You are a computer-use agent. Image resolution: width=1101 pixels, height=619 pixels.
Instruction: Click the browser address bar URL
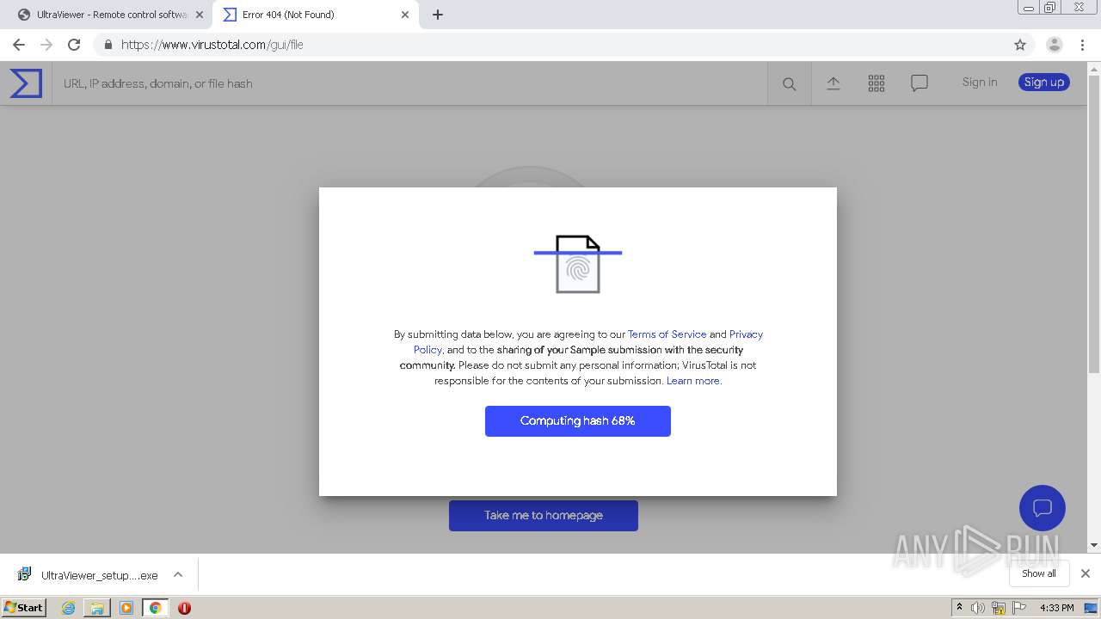click(x=212, y=45)
